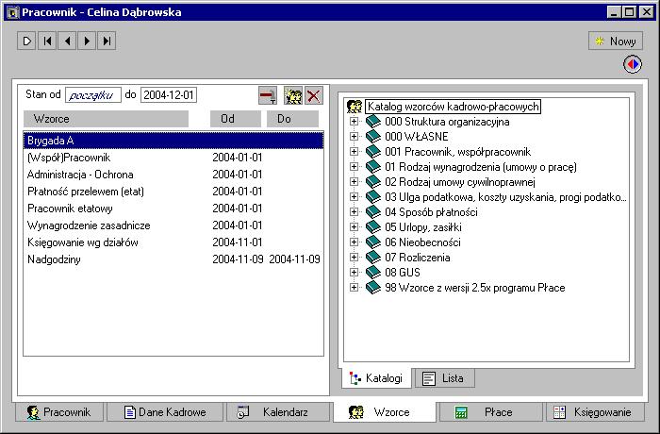Expand 02 Rodzaj umowy cywilnoprawnej node
The width and height of the screenshot is (660, 434).
pyautogui.click(x=354, y=182)
